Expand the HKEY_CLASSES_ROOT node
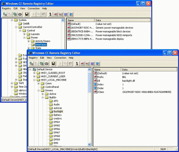This screenshot has height=152, width=179. 35,73
